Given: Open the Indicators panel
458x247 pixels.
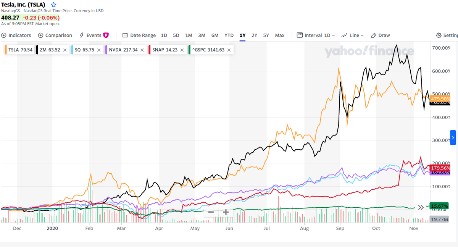Looking at the screenshot, I should pyautogui.click(x=16, y=35).
